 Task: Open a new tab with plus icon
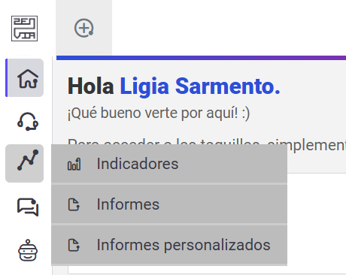pyautogui.click(x=84, y=28)
